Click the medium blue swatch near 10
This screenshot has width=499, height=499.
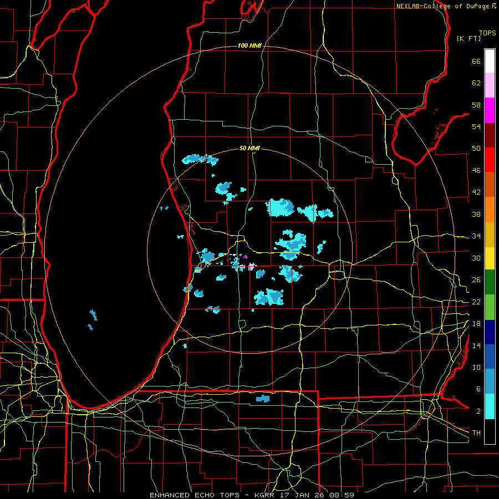(x=490, y=357)
